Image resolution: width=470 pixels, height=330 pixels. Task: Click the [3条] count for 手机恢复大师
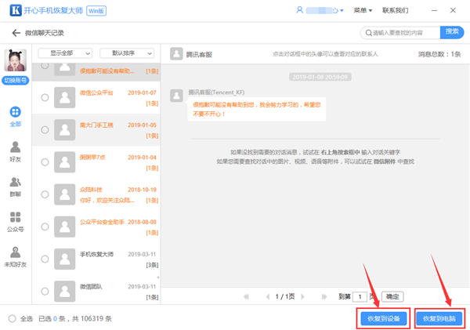click(x=152, y=265)
